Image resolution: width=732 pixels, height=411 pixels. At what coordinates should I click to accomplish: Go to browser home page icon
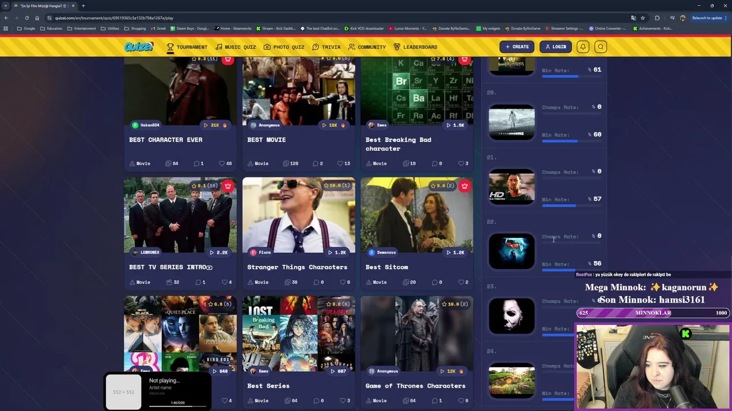pos(37,18)
